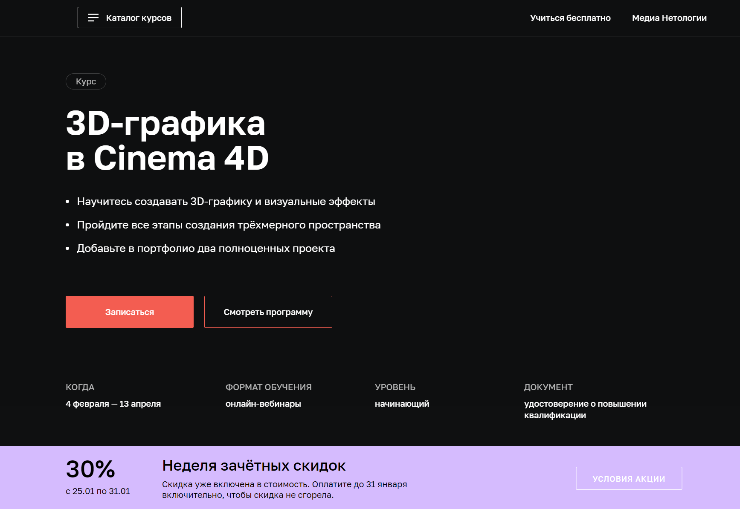Open the Каталог курсов menu button
Image resolution: width=740 pixels, height=509 pixels.
pyautogui.click(x=130, y=17)
